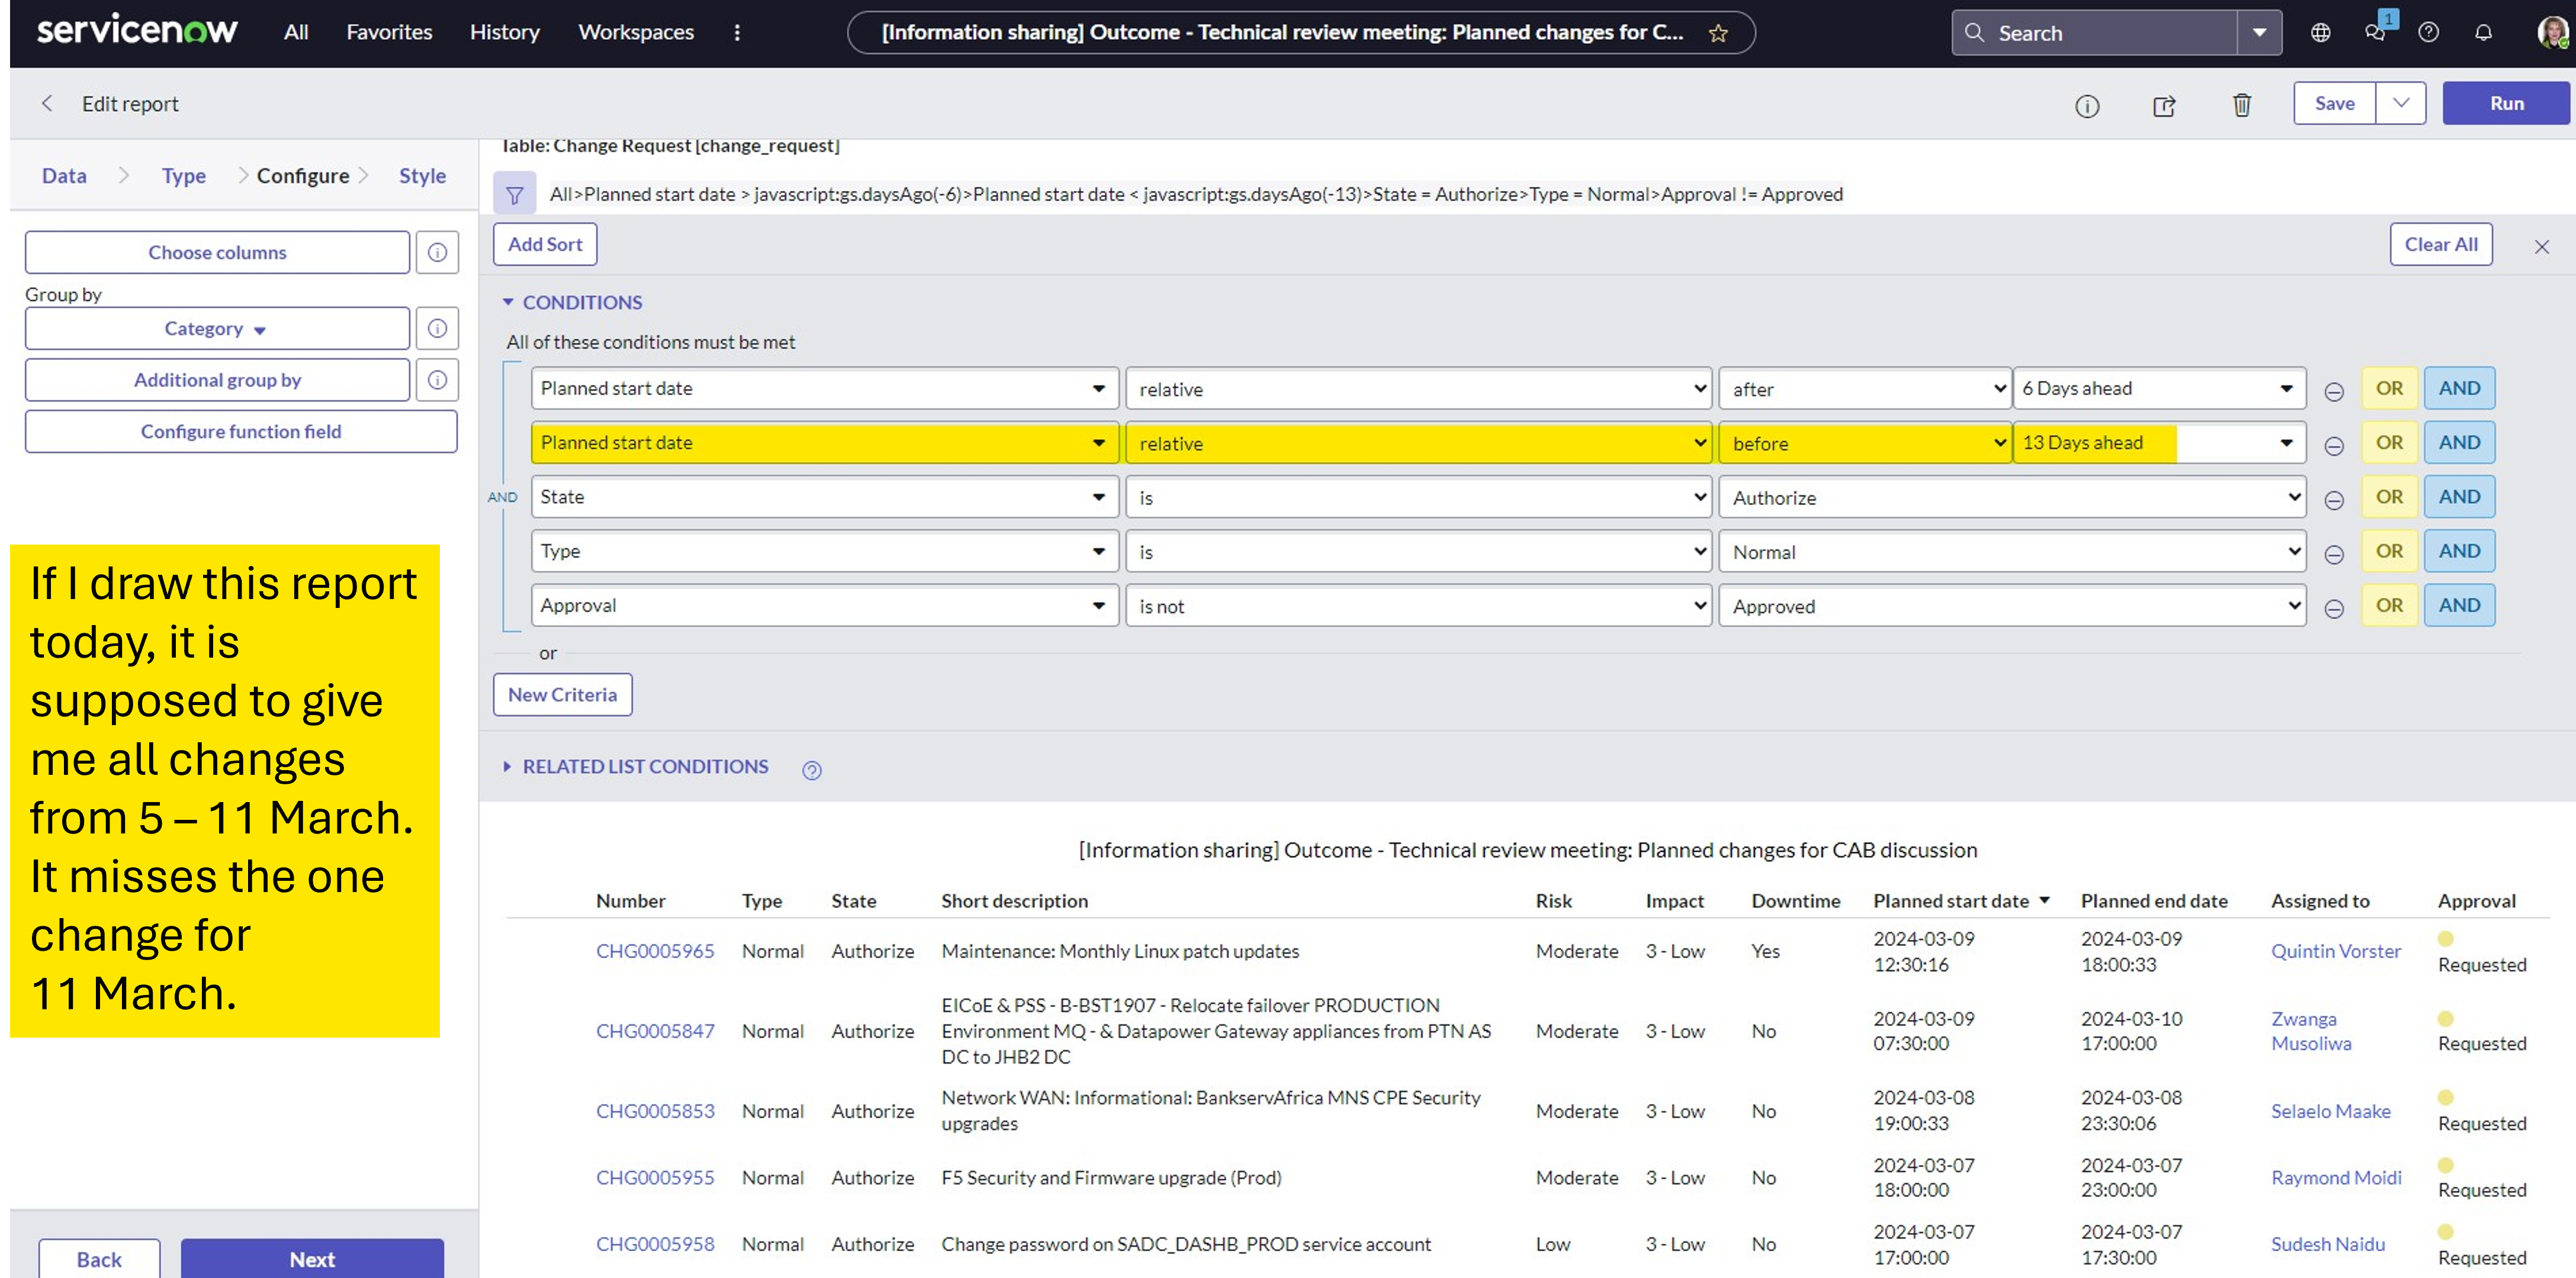Screen dimensions: 2576x1278
Task: Click info icon next to Category group
Action: (437, 328)
